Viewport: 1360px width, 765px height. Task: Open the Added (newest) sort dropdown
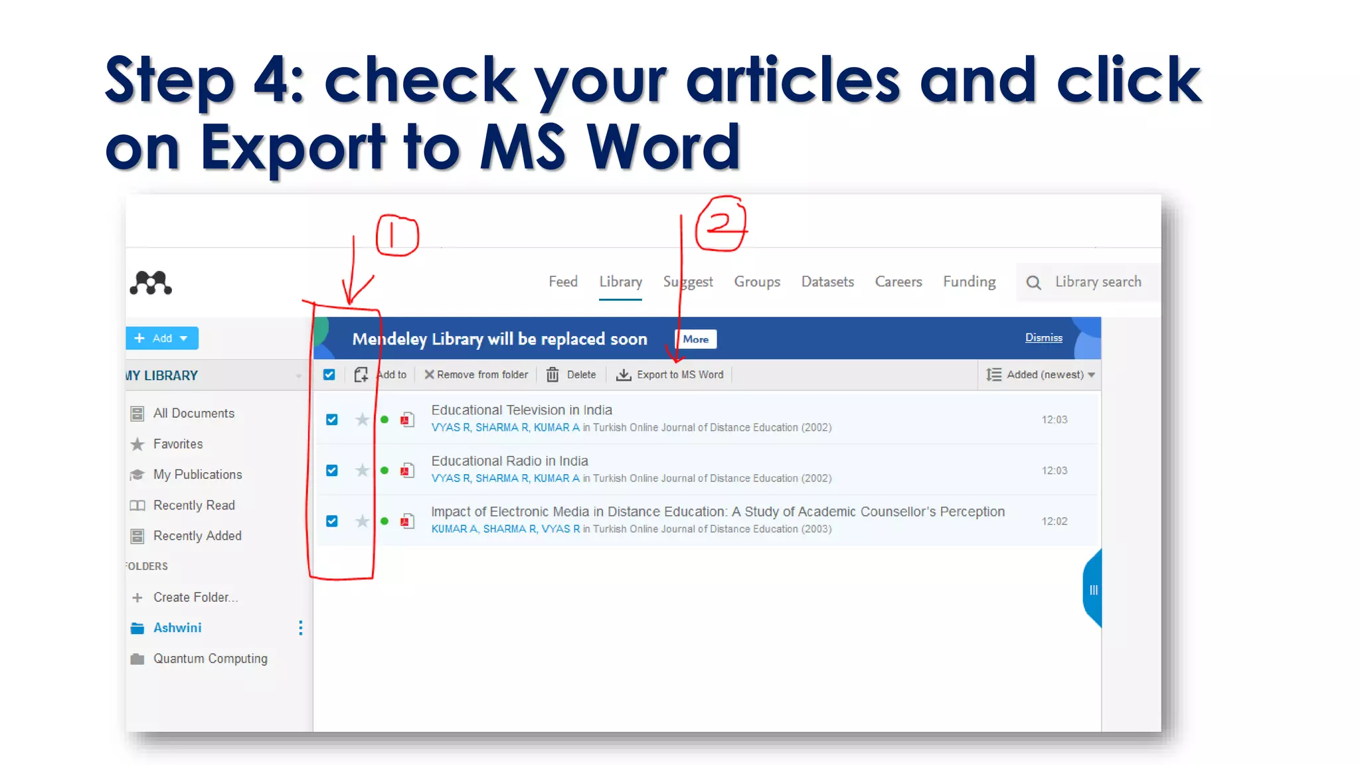point(1040,375)
